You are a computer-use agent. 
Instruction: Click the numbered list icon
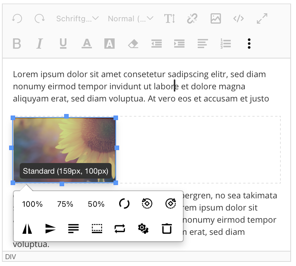tap(225, 44)
